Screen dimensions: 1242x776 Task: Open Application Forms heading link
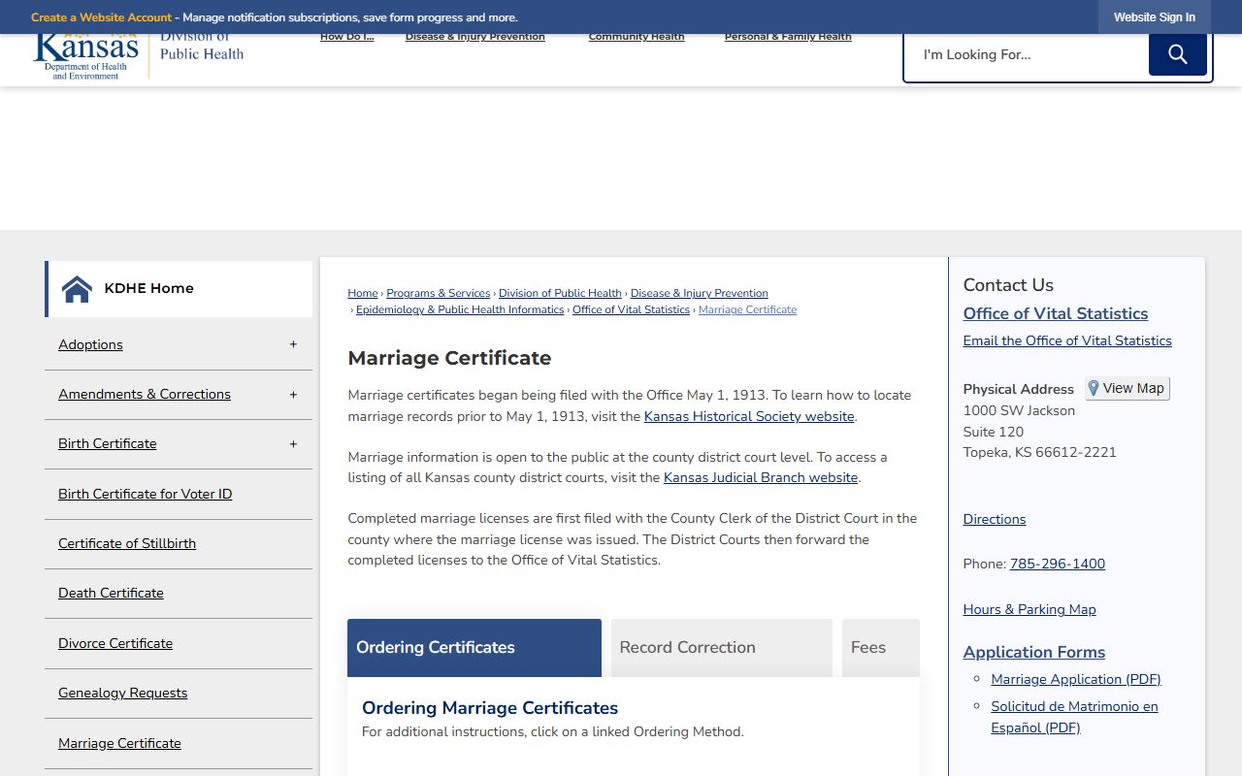[x=1034, y=652]
